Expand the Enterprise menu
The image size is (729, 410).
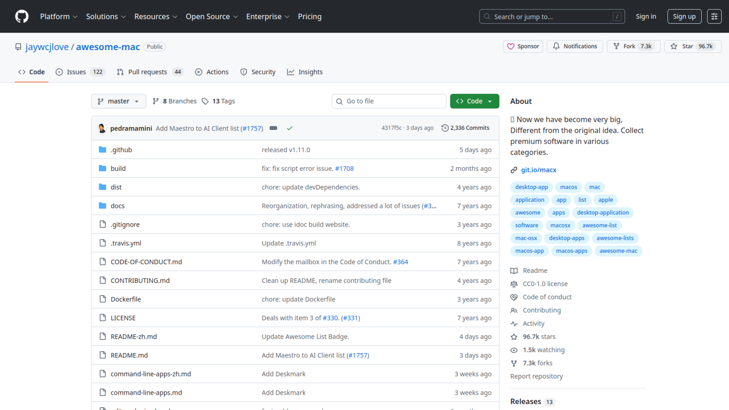coord(268,17)
